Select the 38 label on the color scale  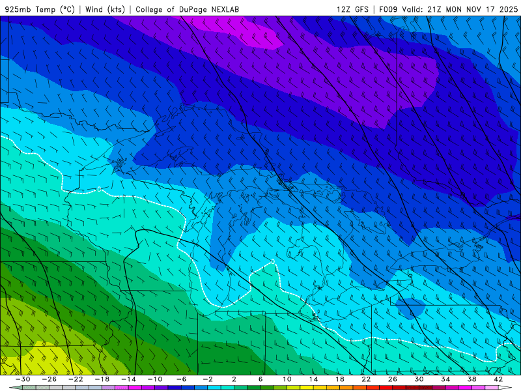point(472,379)
